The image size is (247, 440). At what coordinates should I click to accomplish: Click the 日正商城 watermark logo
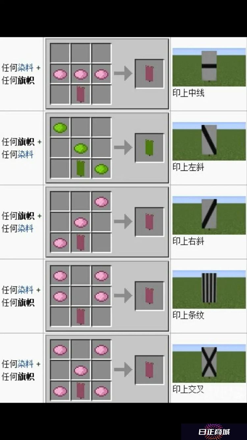click(214, 432)
